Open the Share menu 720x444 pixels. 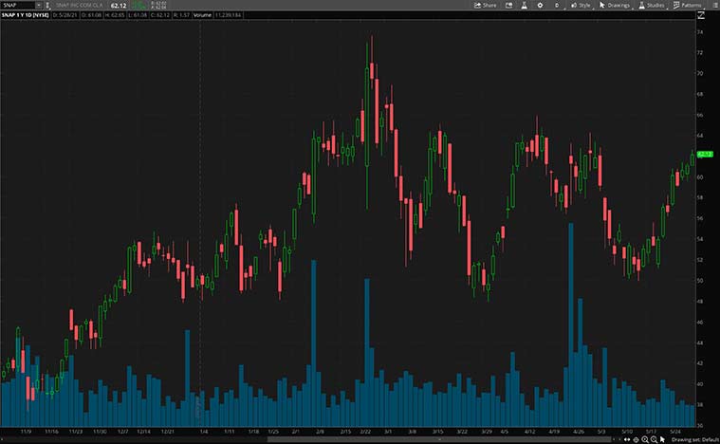coord(486,5)
